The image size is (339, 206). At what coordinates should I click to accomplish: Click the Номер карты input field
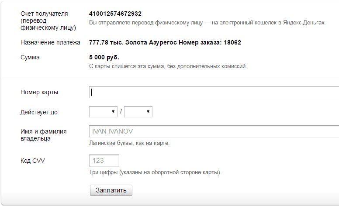coord(214,92)
